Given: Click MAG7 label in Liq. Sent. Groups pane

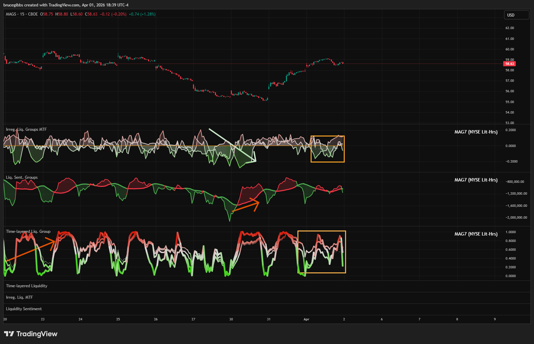Looking at the screenshot, I should [x=476, y=180].
